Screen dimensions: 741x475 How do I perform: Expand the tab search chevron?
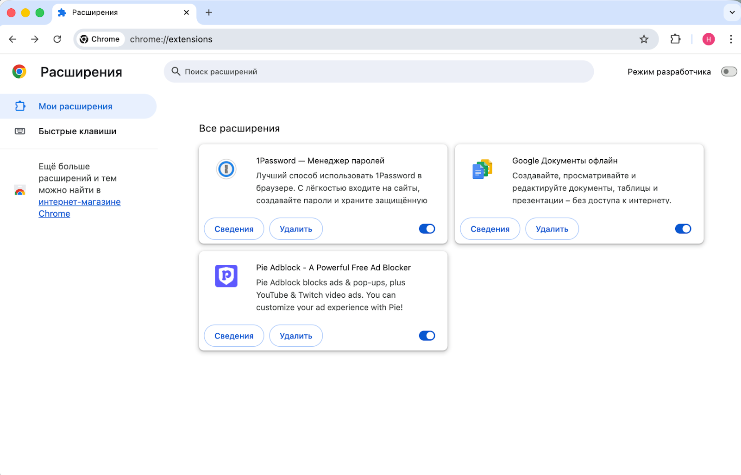coord(732,12)
